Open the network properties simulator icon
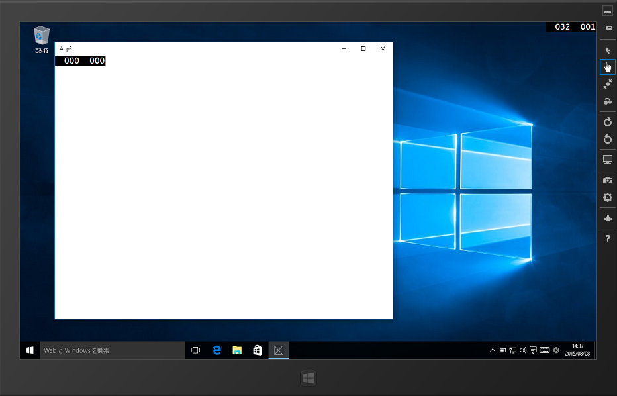This screenshot has width=617, height=396. (607, 218)
